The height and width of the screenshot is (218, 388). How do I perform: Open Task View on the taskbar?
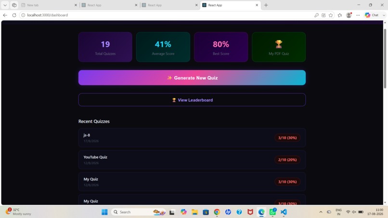[x=172, y=212]
